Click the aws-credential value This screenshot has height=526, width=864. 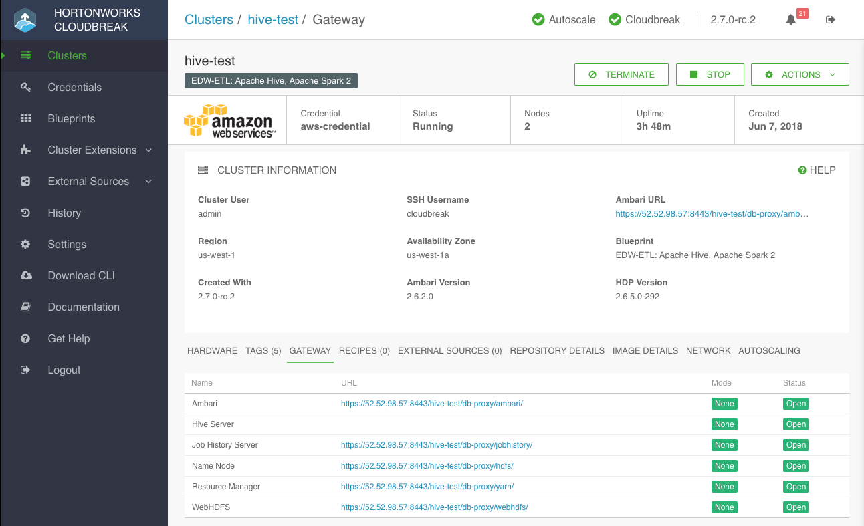click(335, 126)
